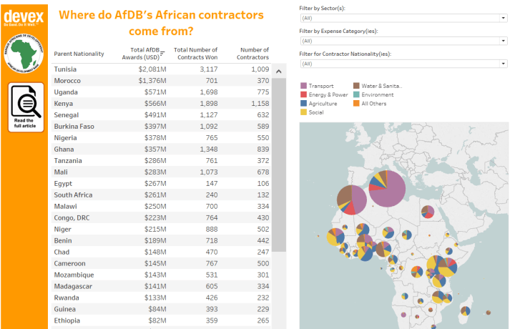Select the Social legend swatch
Screen dimensions: 515x329
click(x=303, y=112)
